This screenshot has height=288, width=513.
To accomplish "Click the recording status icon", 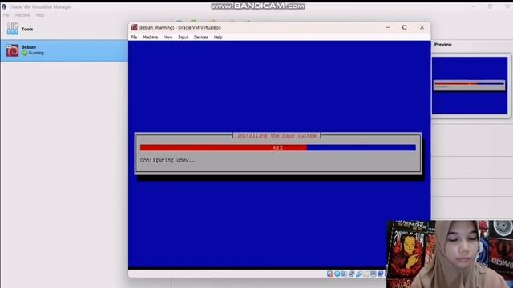I will click(381, 274).
